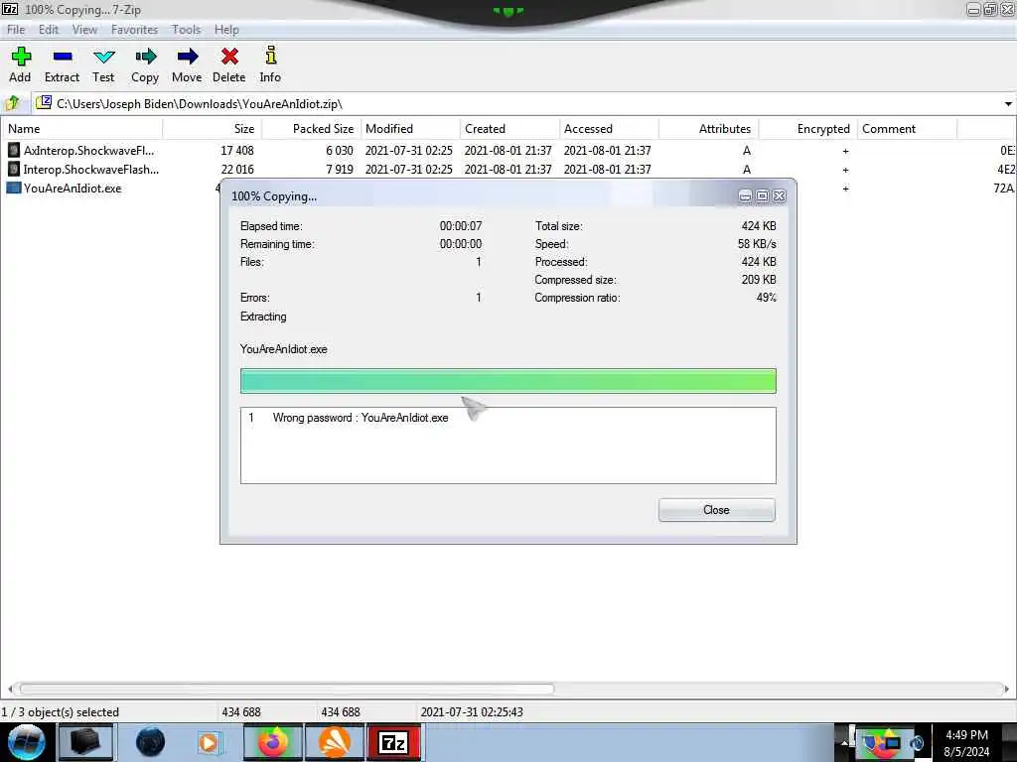1017x762 pixels.
Task: Select the Wrong password : YouAreAnIdiot.exe error row
Action: tap(508, 418)
